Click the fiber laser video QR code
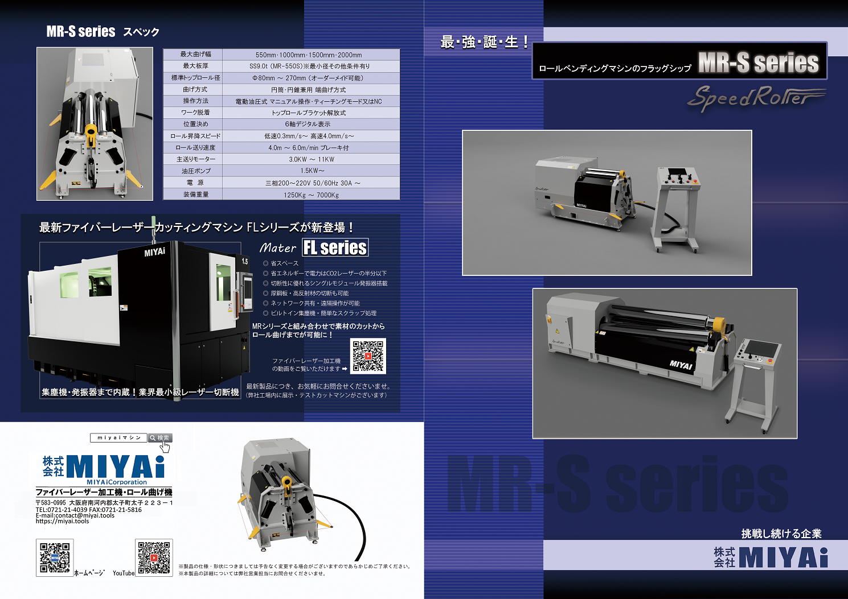 pyautogui.click(x=368, y=356)
